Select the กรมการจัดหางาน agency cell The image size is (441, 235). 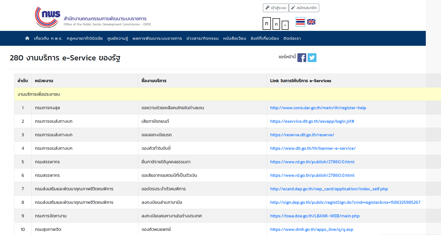(85, 216)
